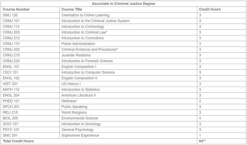Select the Wellness* credit hours value 2
This screenshot has height=145, width=247.
coord(200,101)
